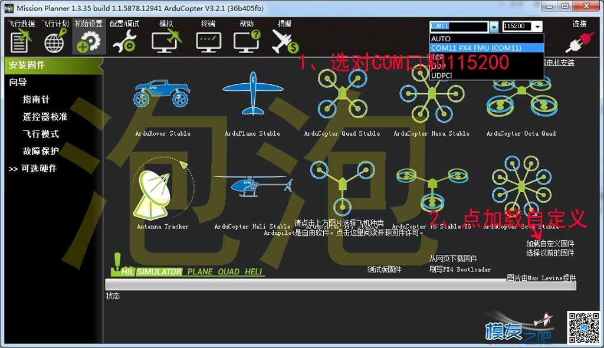The height and width of the screenshot is (348, 604).
Task: Click the 连接 connect plug icon
Action: [x=579, y=37]
